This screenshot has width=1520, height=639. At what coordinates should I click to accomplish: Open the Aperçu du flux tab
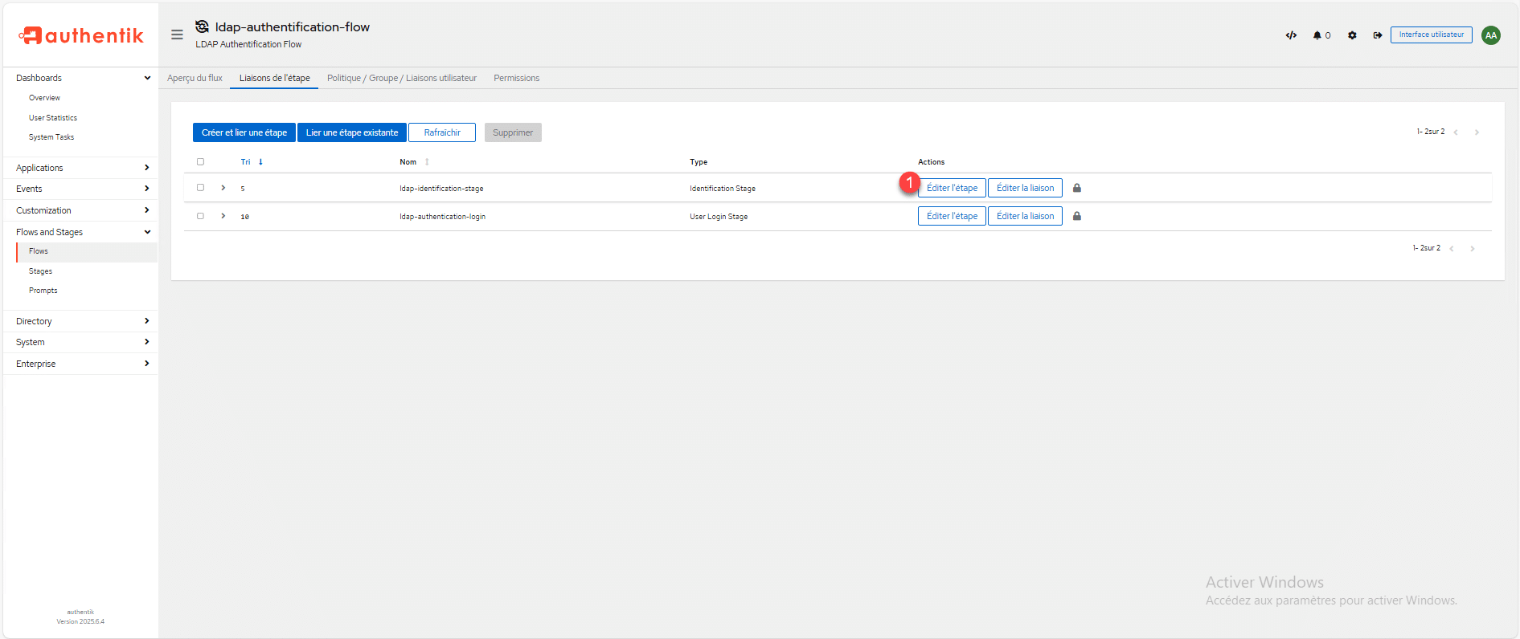click(195, 78)
